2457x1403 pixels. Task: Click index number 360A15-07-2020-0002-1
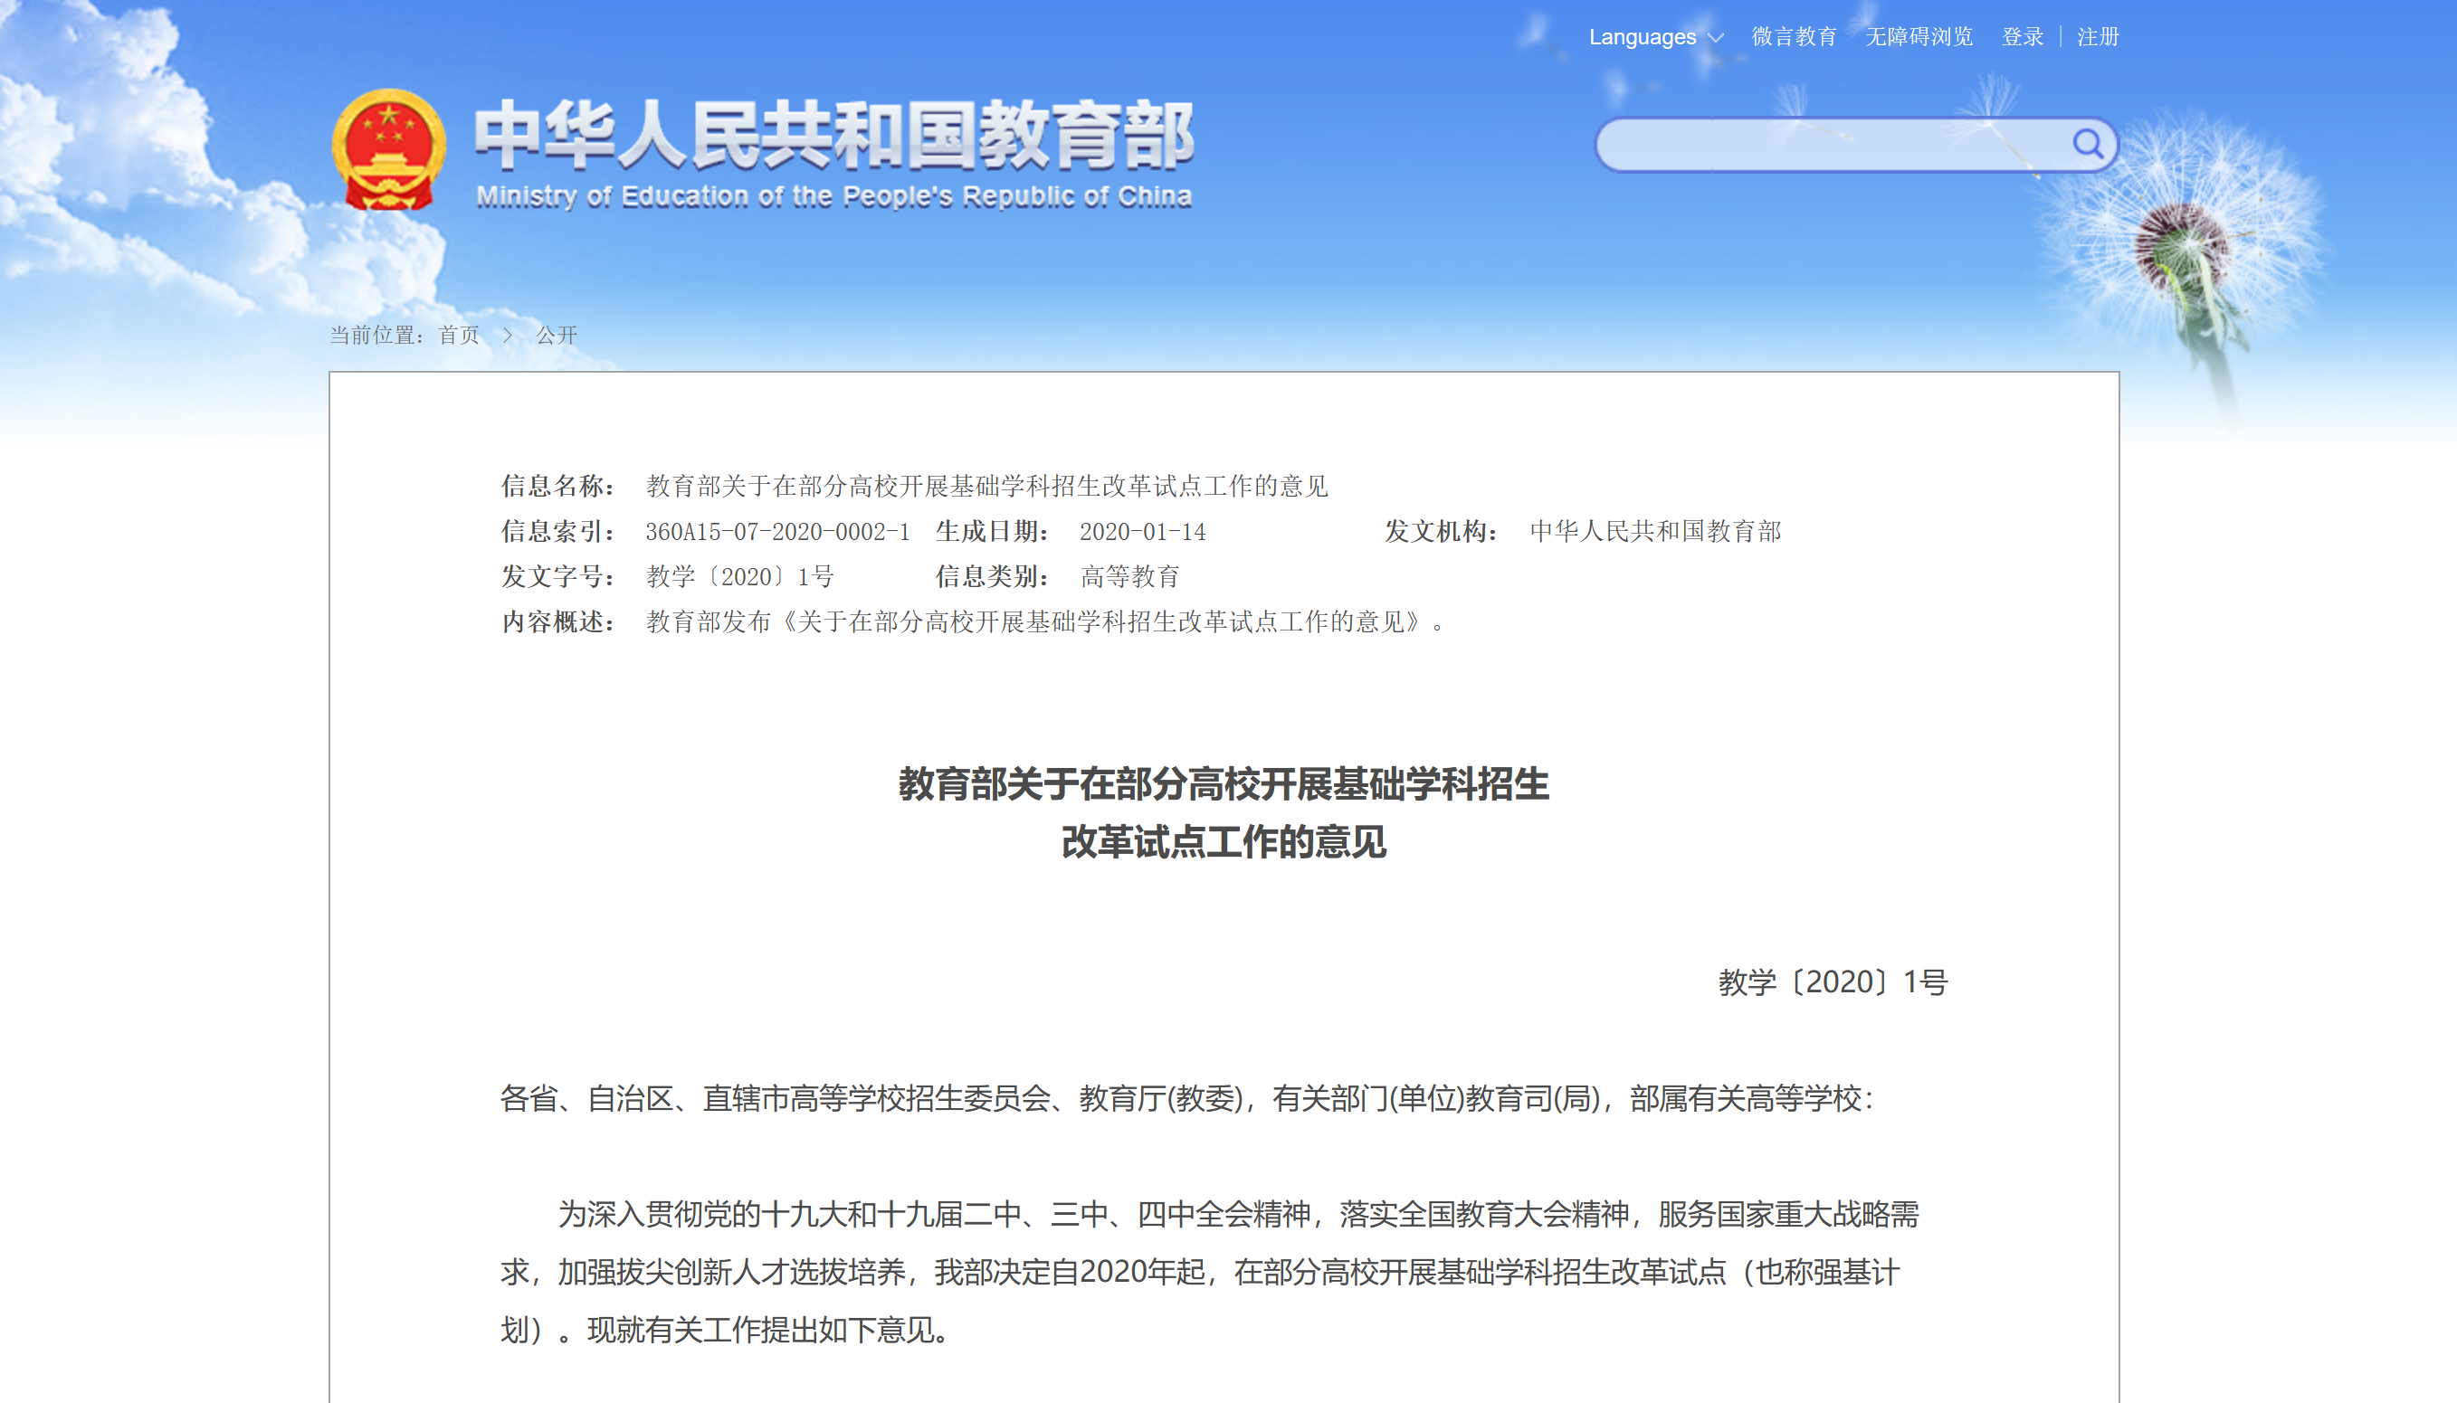tap(778, 531)
